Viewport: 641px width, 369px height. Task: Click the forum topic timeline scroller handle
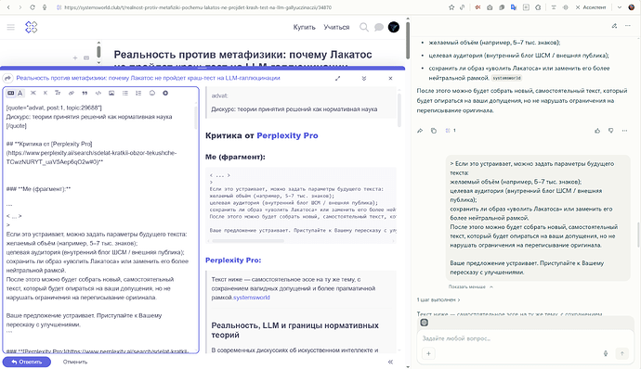98,52
